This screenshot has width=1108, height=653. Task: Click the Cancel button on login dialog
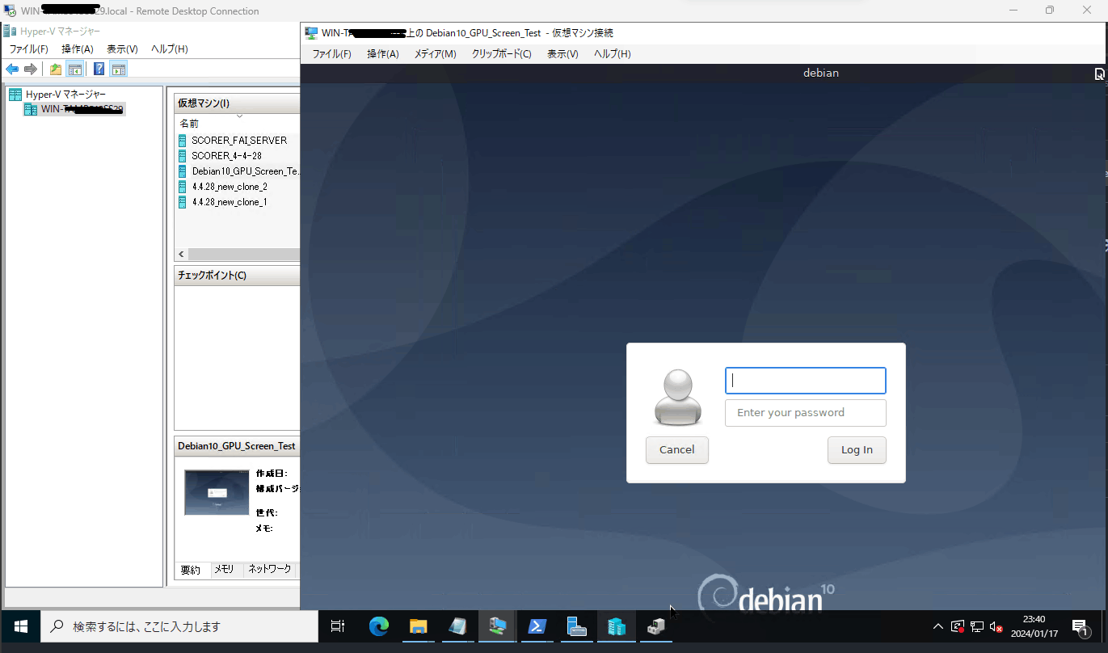677,450
